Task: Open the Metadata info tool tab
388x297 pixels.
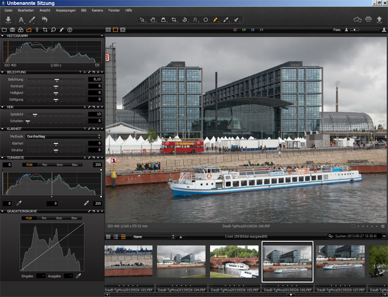Action: click(x=69, y=29)
